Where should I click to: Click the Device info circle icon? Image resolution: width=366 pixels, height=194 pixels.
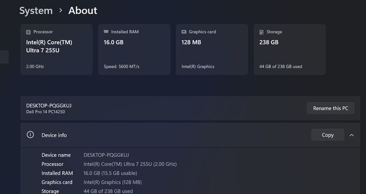tap(30, 135)
